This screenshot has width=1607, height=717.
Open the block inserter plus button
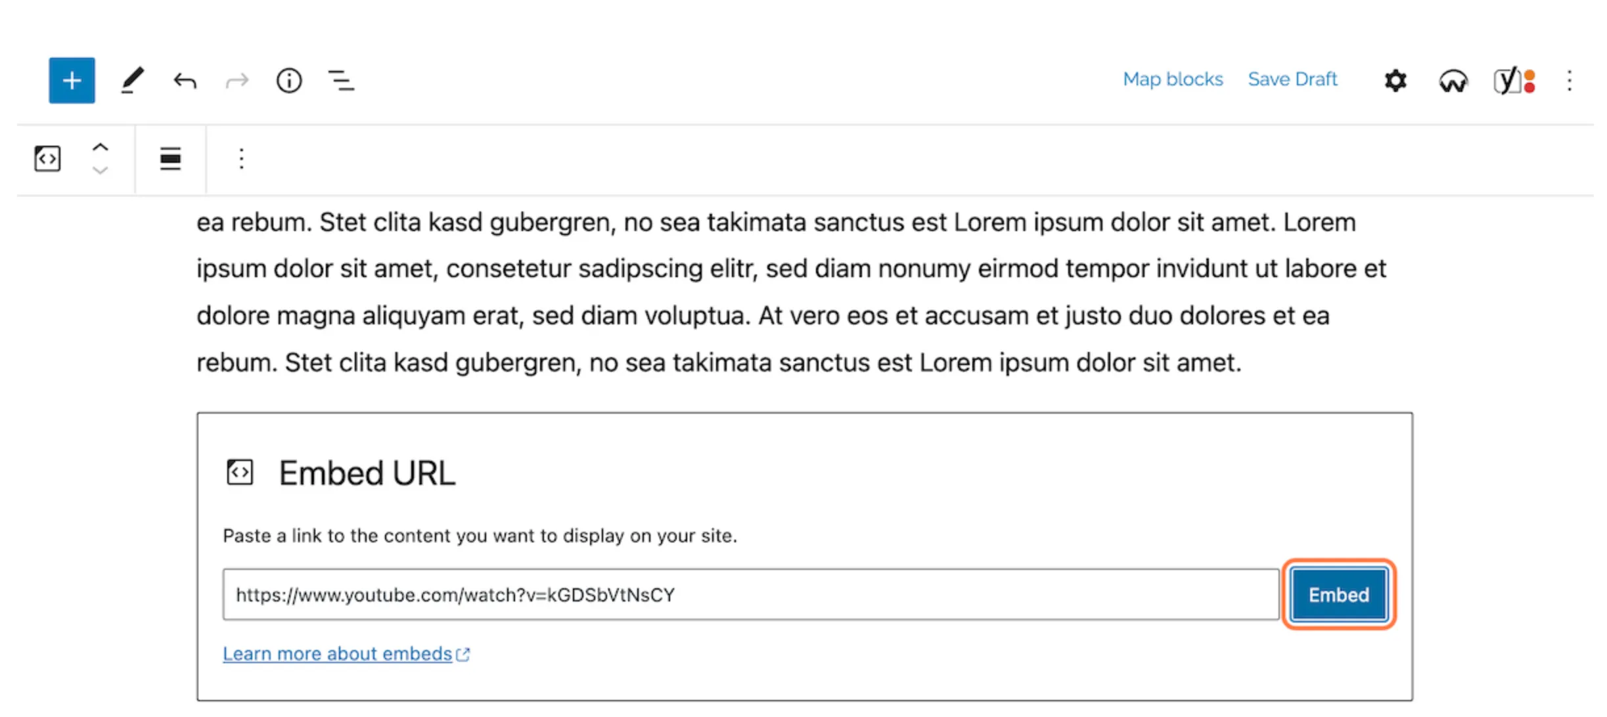72,80
